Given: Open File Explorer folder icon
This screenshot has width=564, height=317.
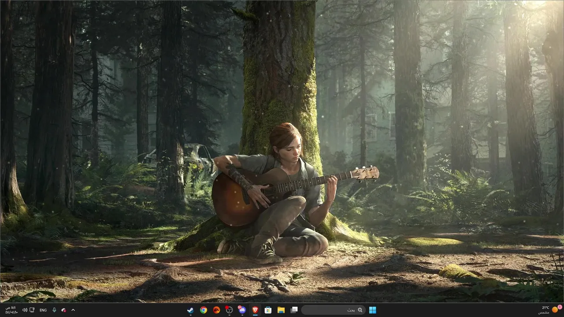Looking at the screenshot, I should (x=281, y=310).
